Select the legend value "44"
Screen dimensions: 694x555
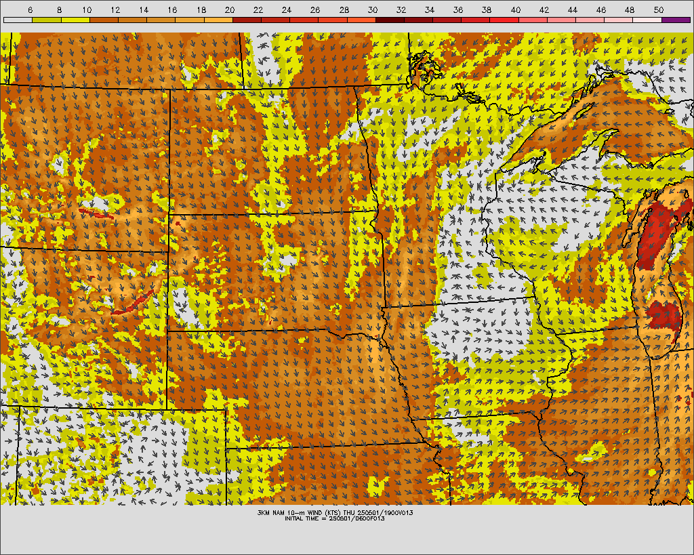(572, 9)
